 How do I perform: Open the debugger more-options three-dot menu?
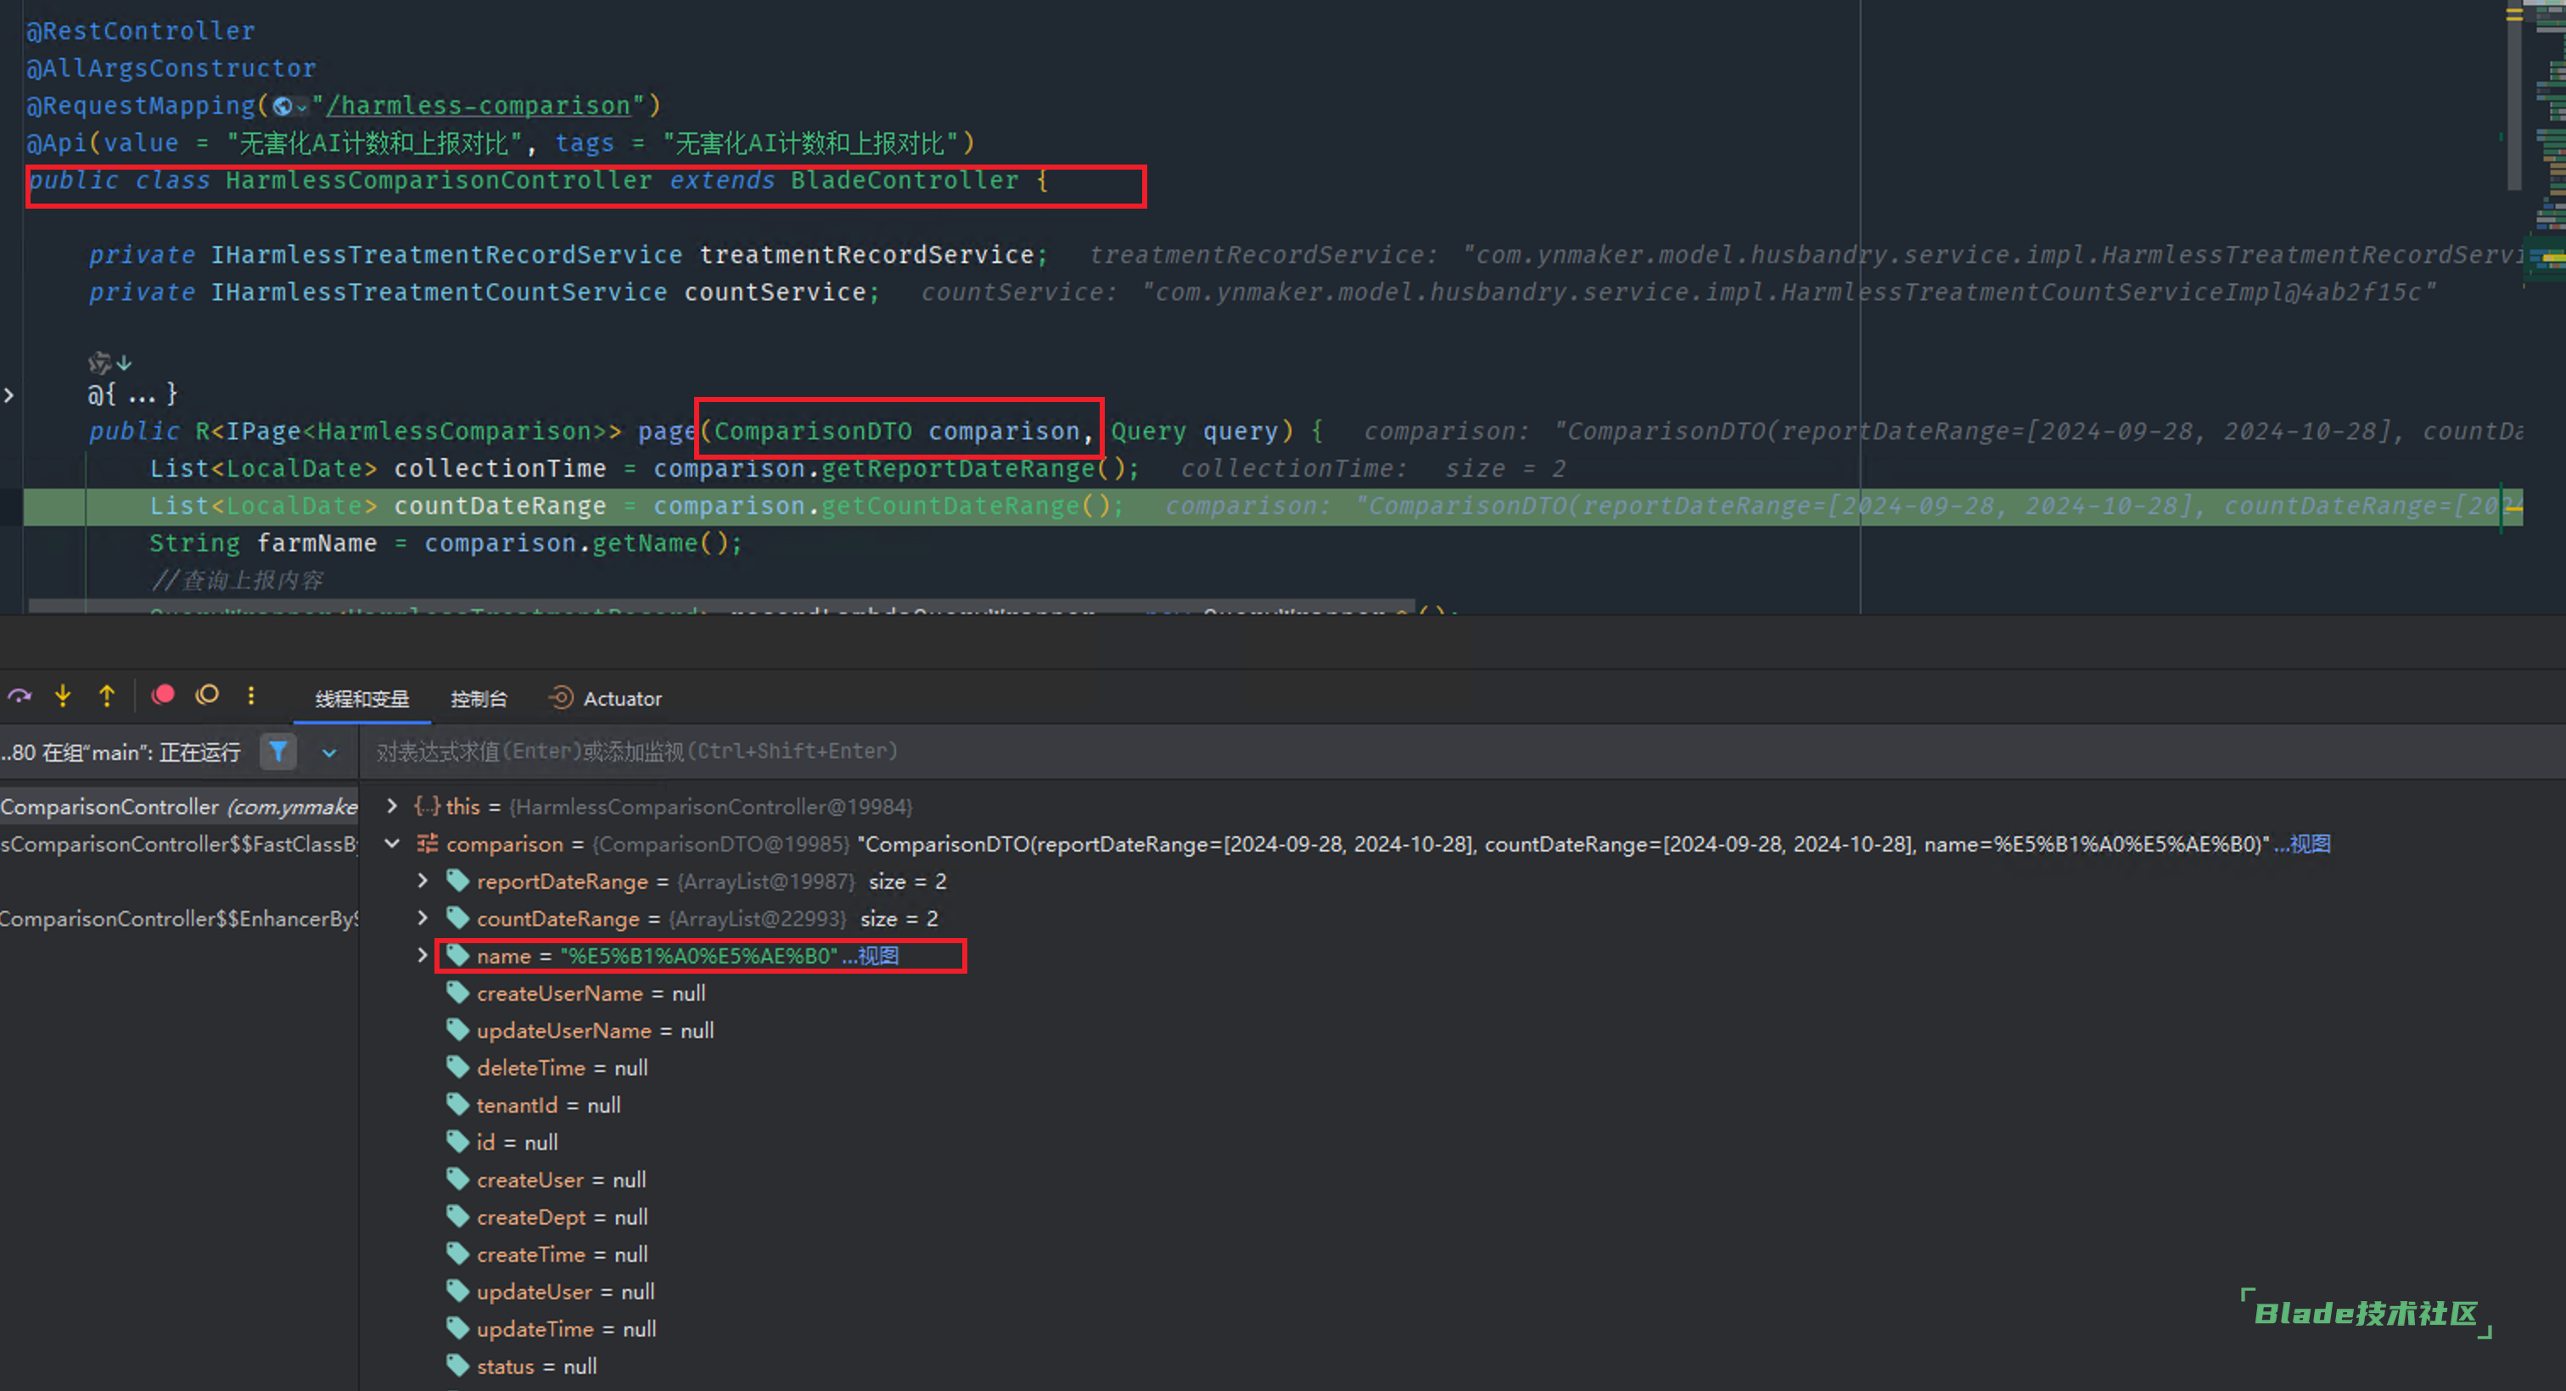click(x=251, y=696)
